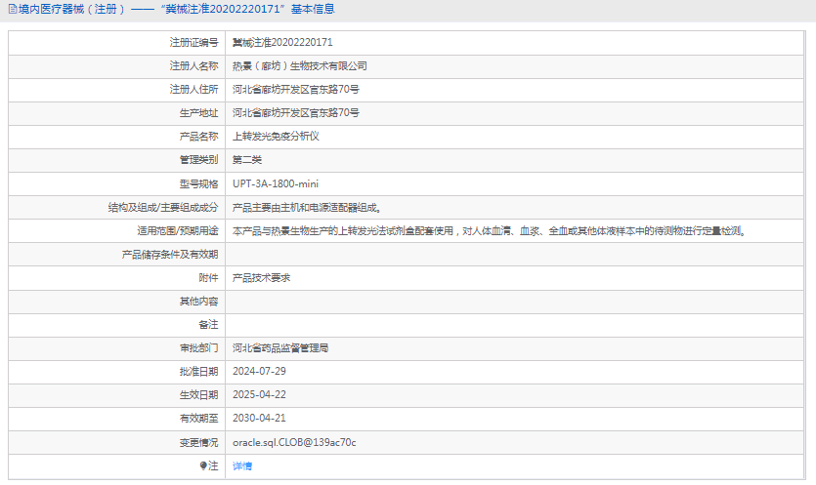Click the 其他内容 field label
This screenshot has height=485, width=816.
[198, 302]
